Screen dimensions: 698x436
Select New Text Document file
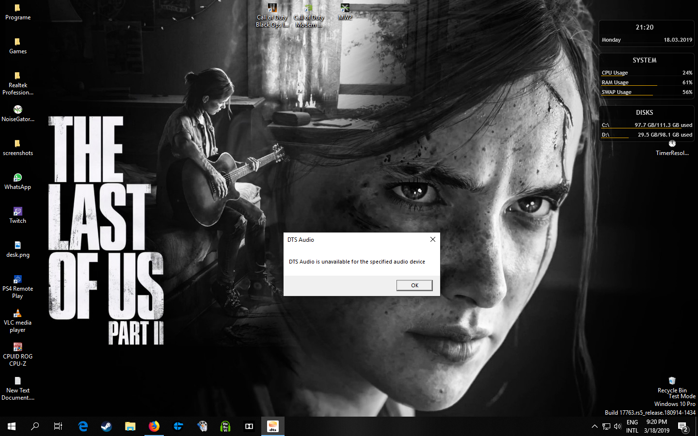[18, 389]
